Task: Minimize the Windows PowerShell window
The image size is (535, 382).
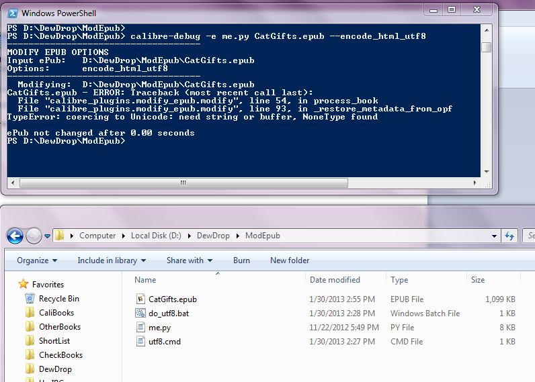Action: [434, 10]
